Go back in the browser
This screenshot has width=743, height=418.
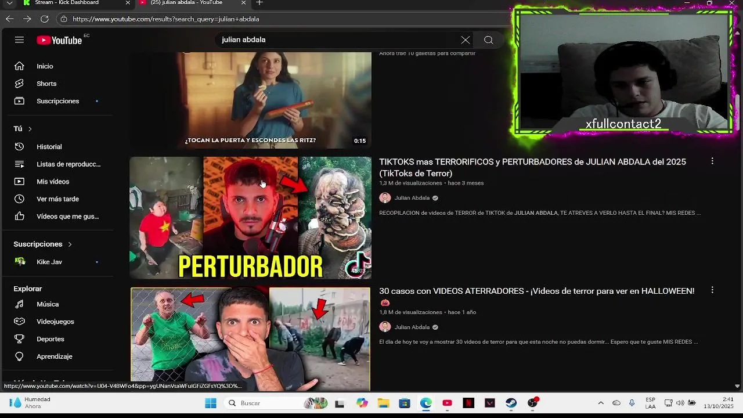(x=9, y=19)
